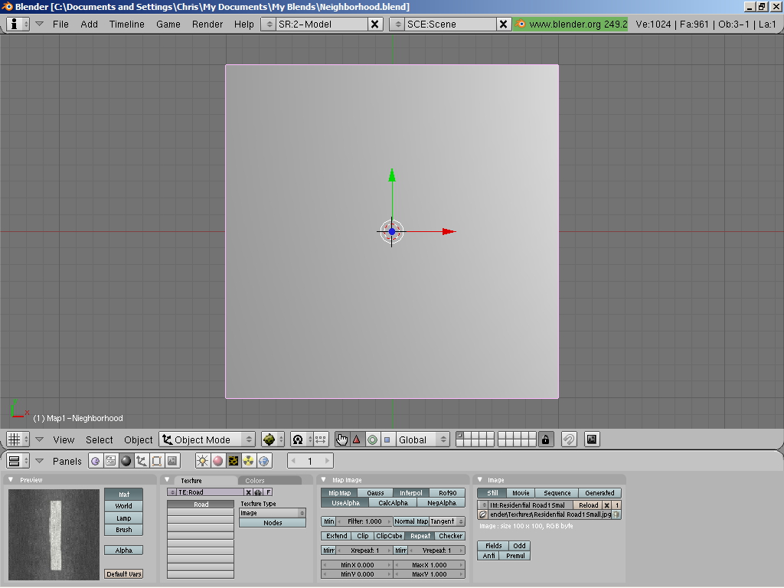The image size is (784, 588).
Task: Collapse the Map Image panel triangle
Action: 324,479
